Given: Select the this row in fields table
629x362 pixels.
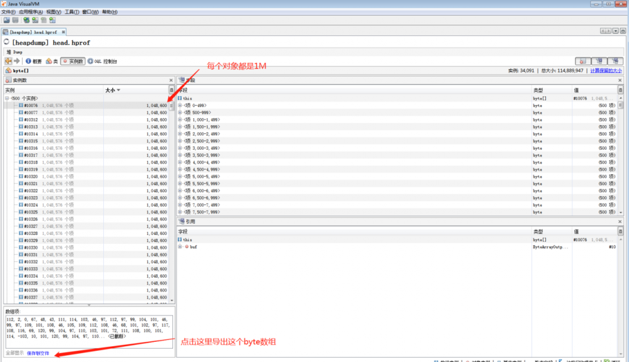Looking at the screenshot, I should [397, 98].
